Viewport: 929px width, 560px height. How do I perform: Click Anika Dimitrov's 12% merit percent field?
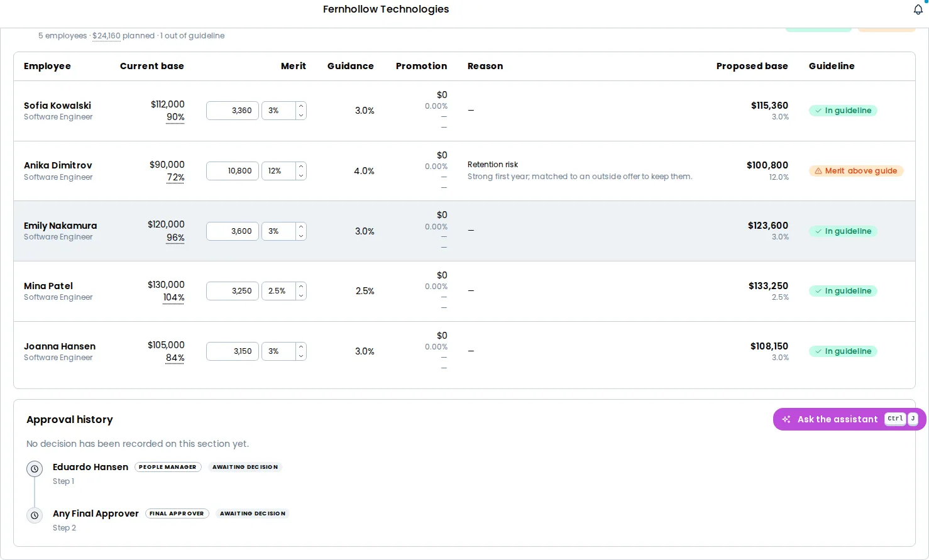point(279,171)
